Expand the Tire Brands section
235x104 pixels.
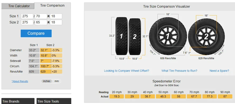coord(18,101)
